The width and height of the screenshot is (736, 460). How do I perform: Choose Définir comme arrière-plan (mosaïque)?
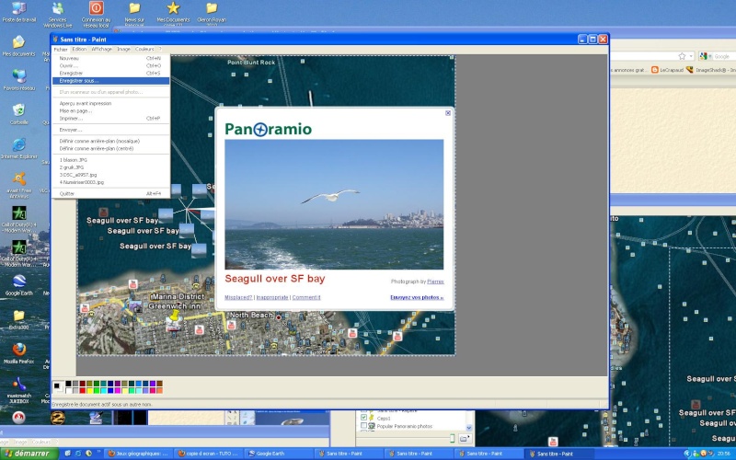click(110, 141)
